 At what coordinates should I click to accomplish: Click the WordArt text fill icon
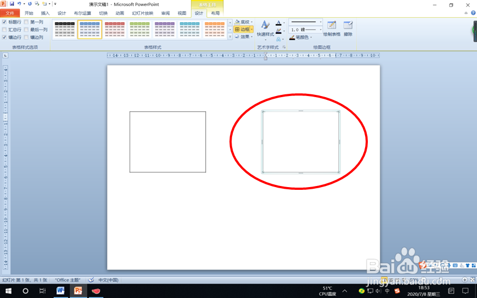(278, 23)
